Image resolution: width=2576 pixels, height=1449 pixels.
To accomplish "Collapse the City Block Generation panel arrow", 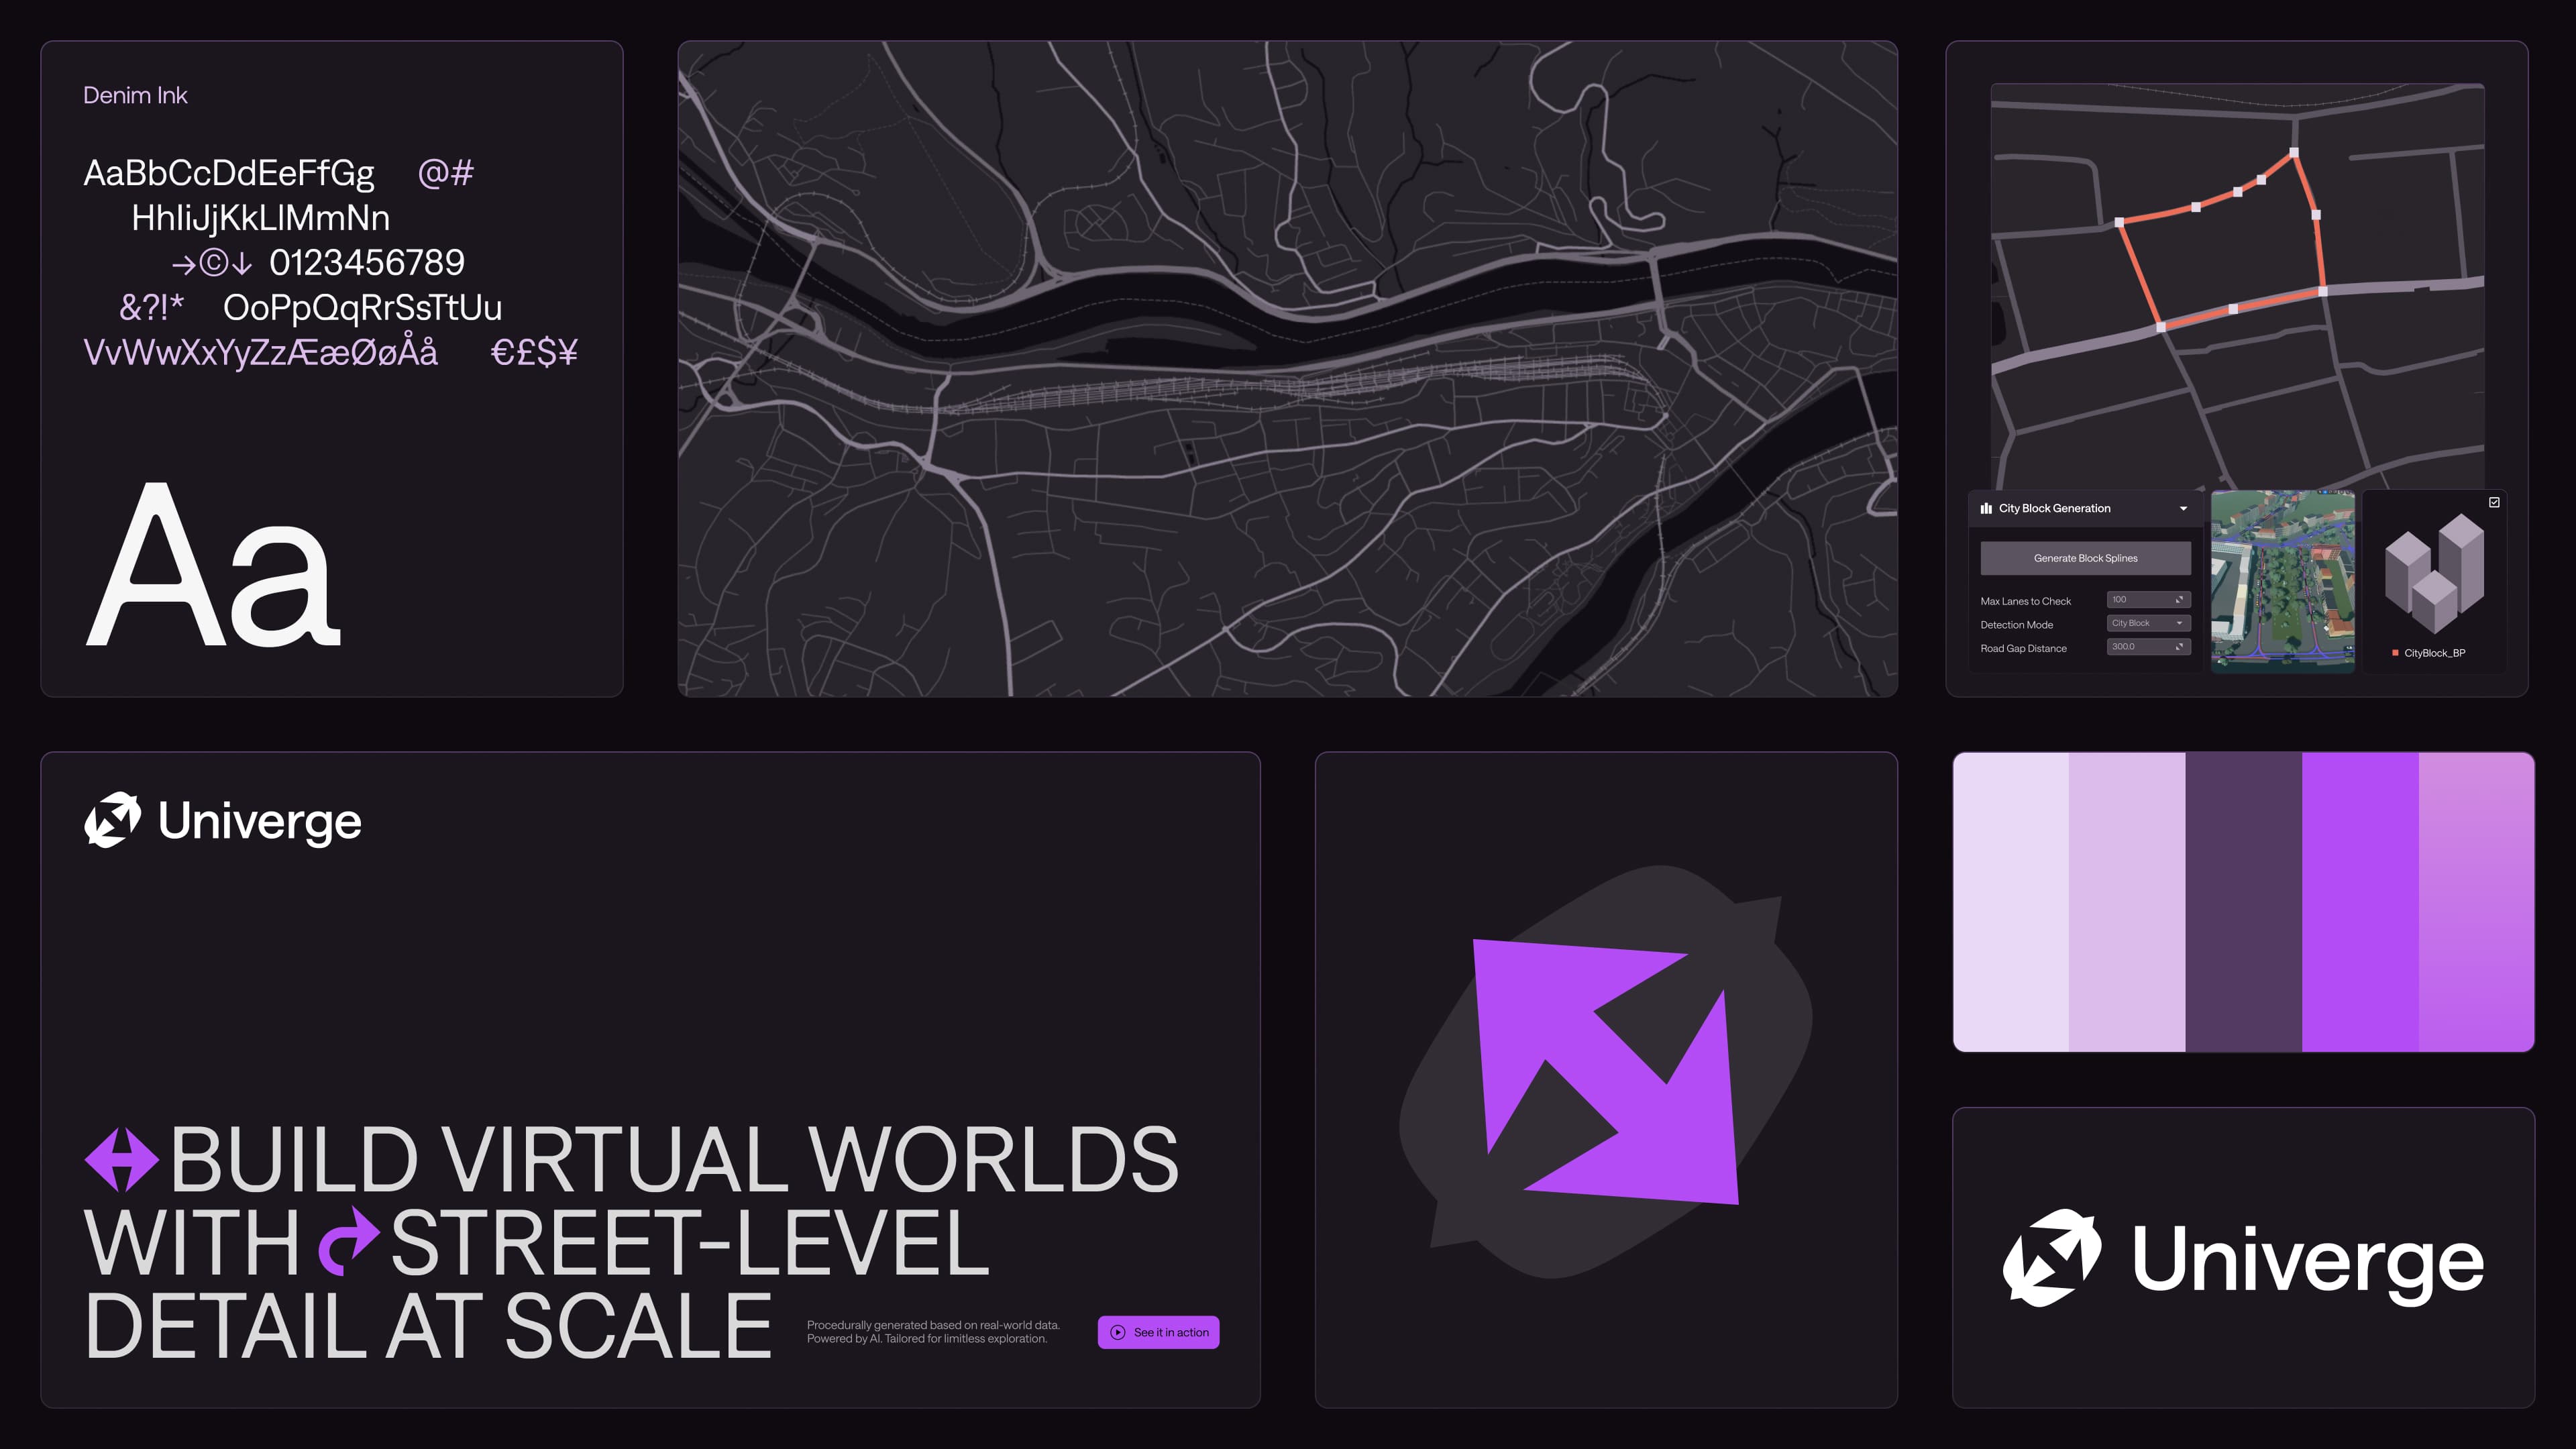I will pyautogui.click(x=2183, y=509).
